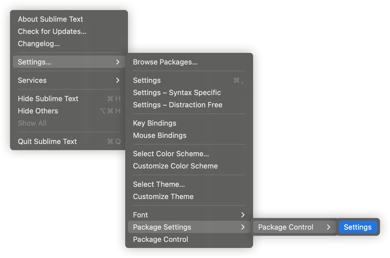Select Quit Sublime Text
The width and height of the screenshot is (390, 258).
pos(69,141)
